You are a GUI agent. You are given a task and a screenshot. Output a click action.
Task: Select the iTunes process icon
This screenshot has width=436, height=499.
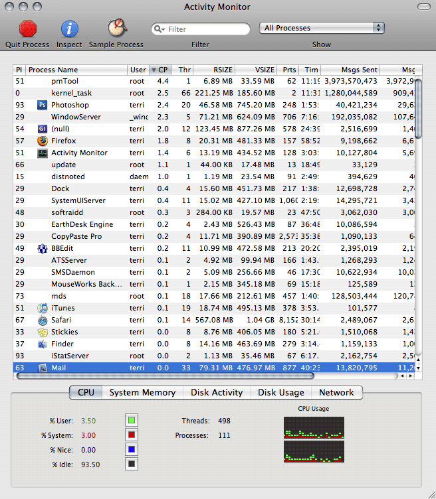click(x=43, y=308)
